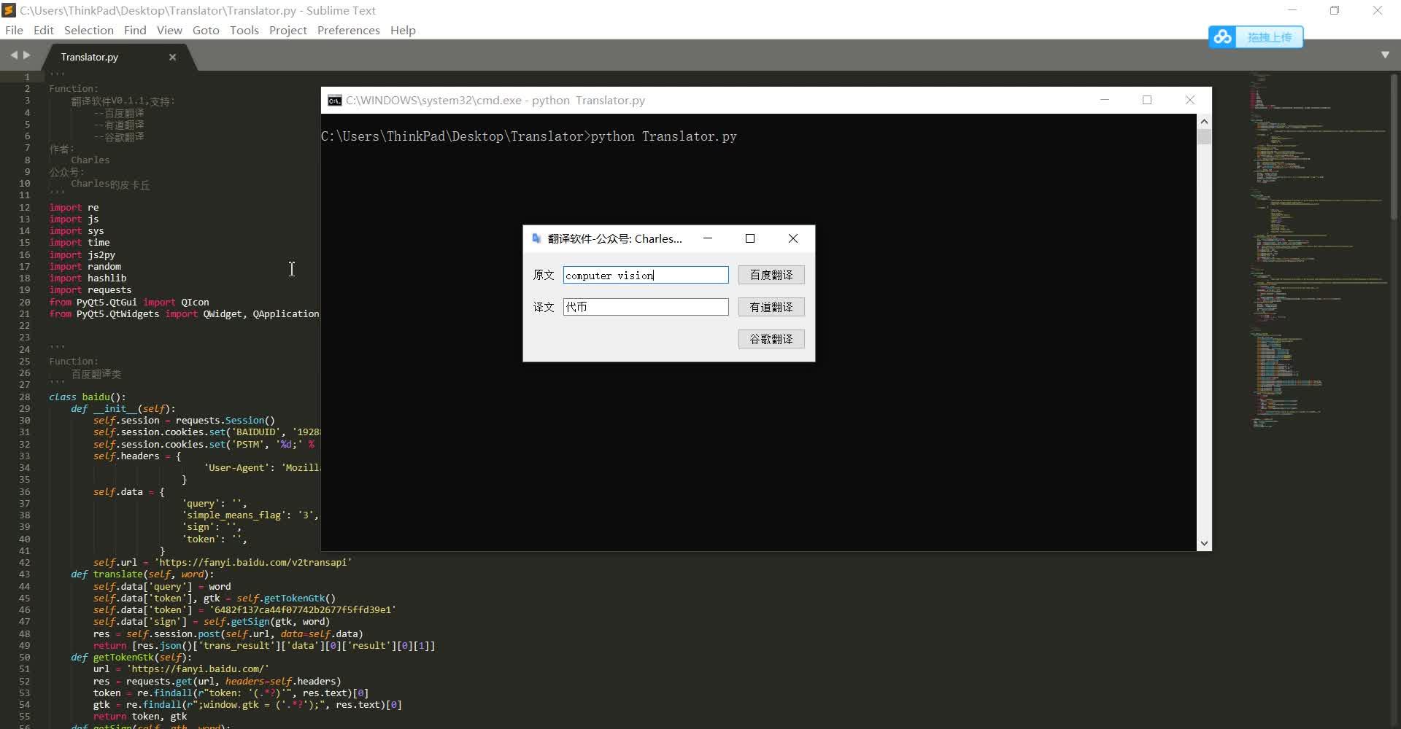Click the 谷歌翻译 button
This screenshot has height=729, width=1401.
[x=771, y=339]
